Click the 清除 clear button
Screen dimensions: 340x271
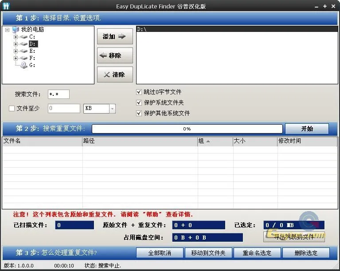coord(115,75)
